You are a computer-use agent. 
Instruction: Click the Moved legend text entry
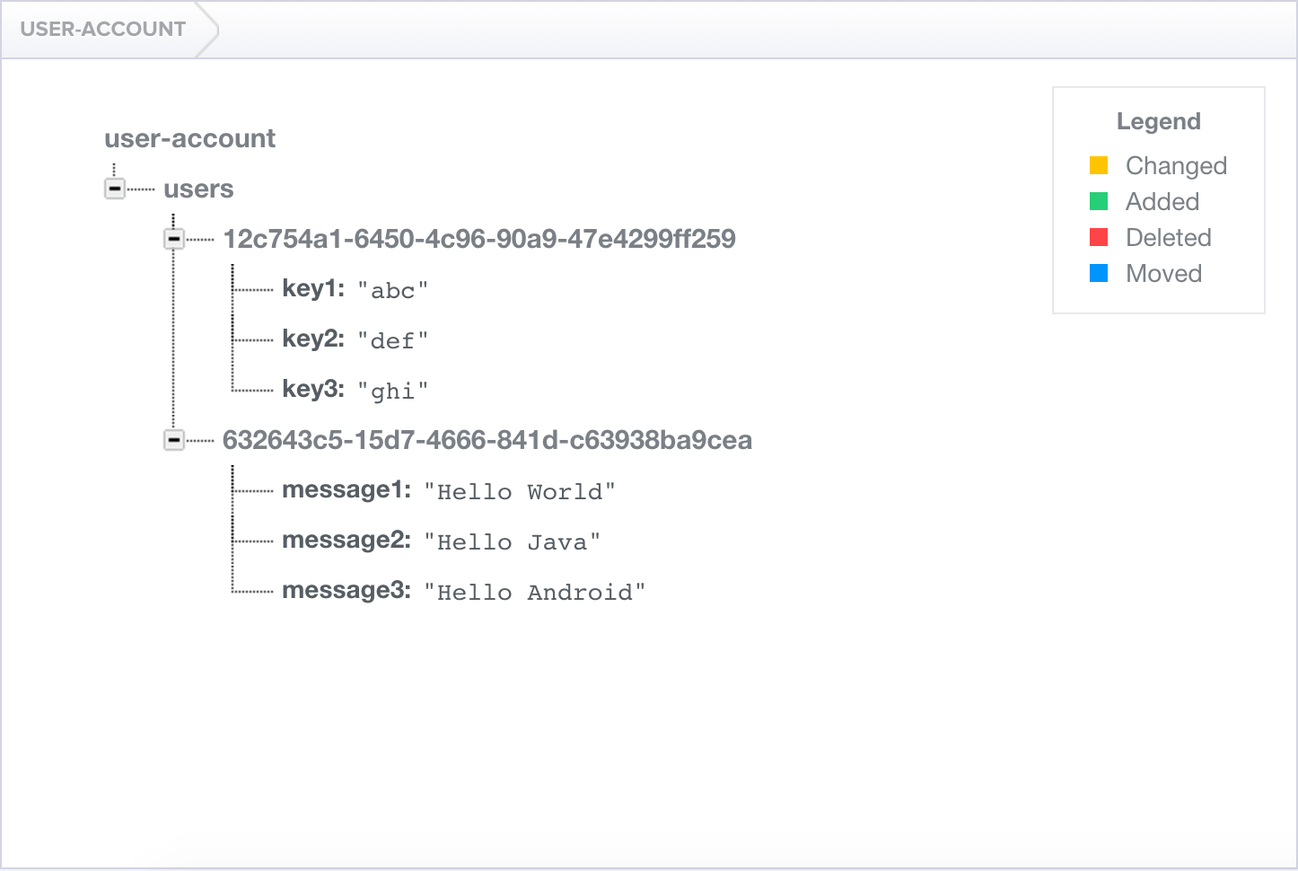[x=1163, y=273]
